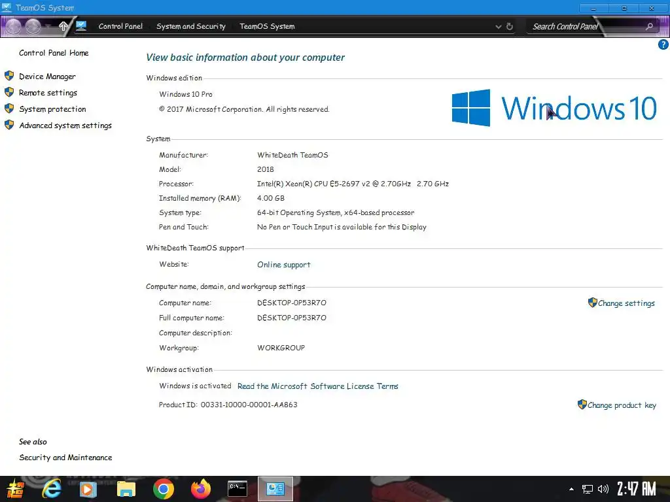Click the Up arrow navigation icon
Screen dimensions: 670x502
pos(63,26)
